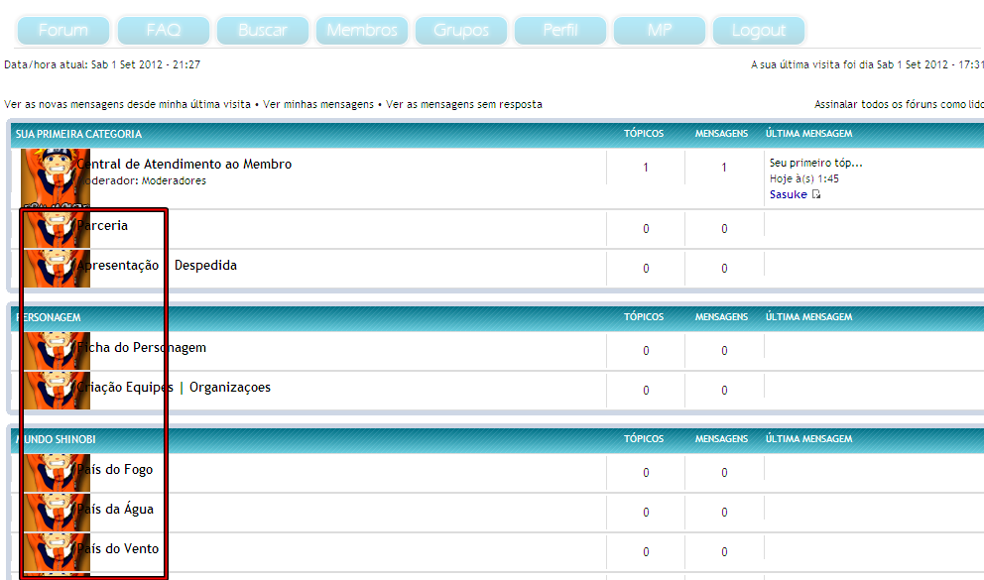Open Criação Equipes | Organizaçoes forum
Image resolution: width=984 pixels, height=580 pixels.
tap(174, 387)
